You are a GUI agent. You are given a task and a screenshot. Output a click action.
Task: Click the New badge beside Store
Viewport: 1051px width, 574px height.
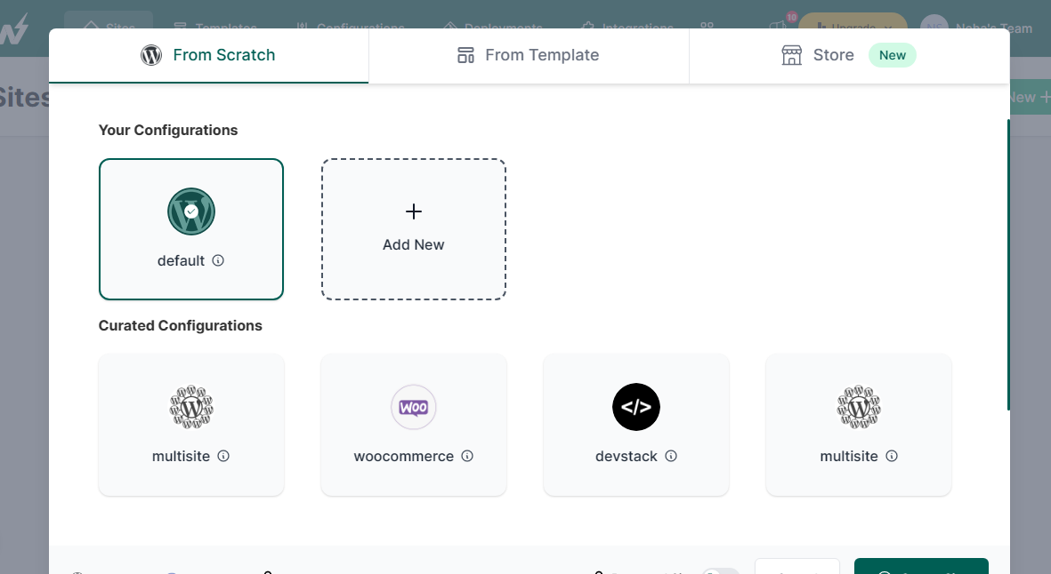tap(892, 55)
